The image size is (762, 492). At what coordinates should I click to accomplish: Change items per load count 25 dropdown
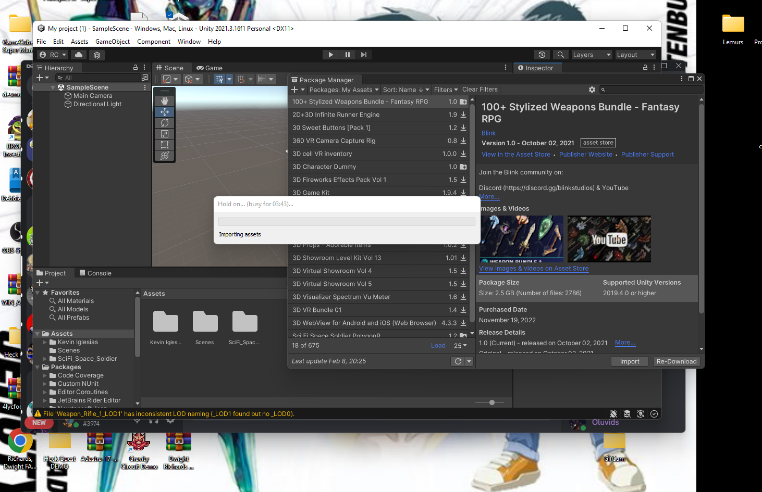pos(460,346)
